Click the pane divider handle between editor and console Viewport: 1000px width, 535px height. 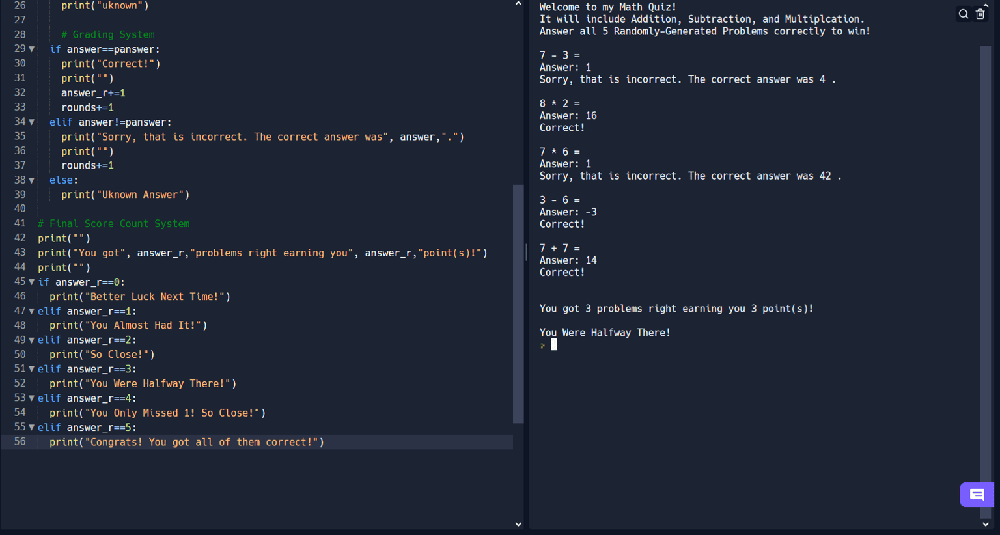pyautogui.click(x=526, y=252)
